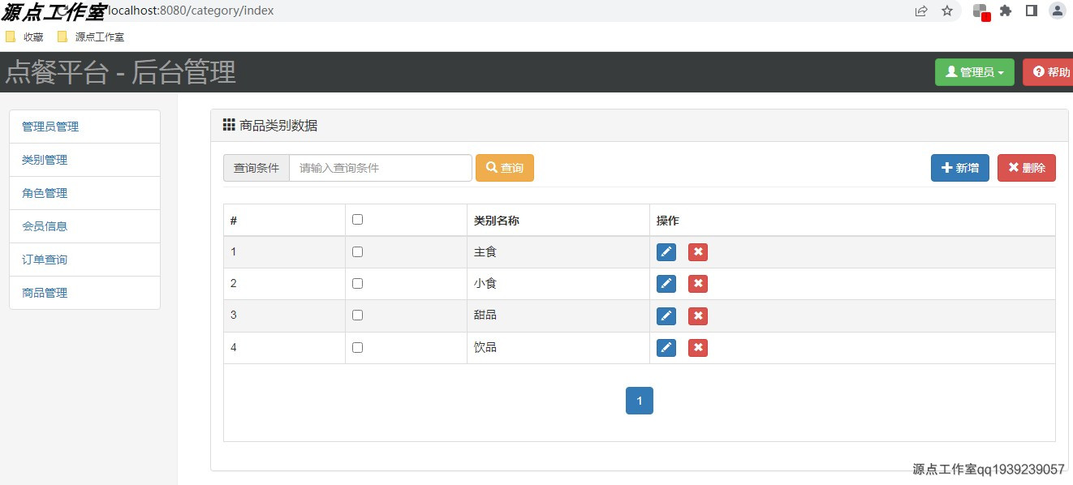Open 订单查询 in the sidebar
This screenshot has width=1073, height=485.
click(x=44, y=259)
